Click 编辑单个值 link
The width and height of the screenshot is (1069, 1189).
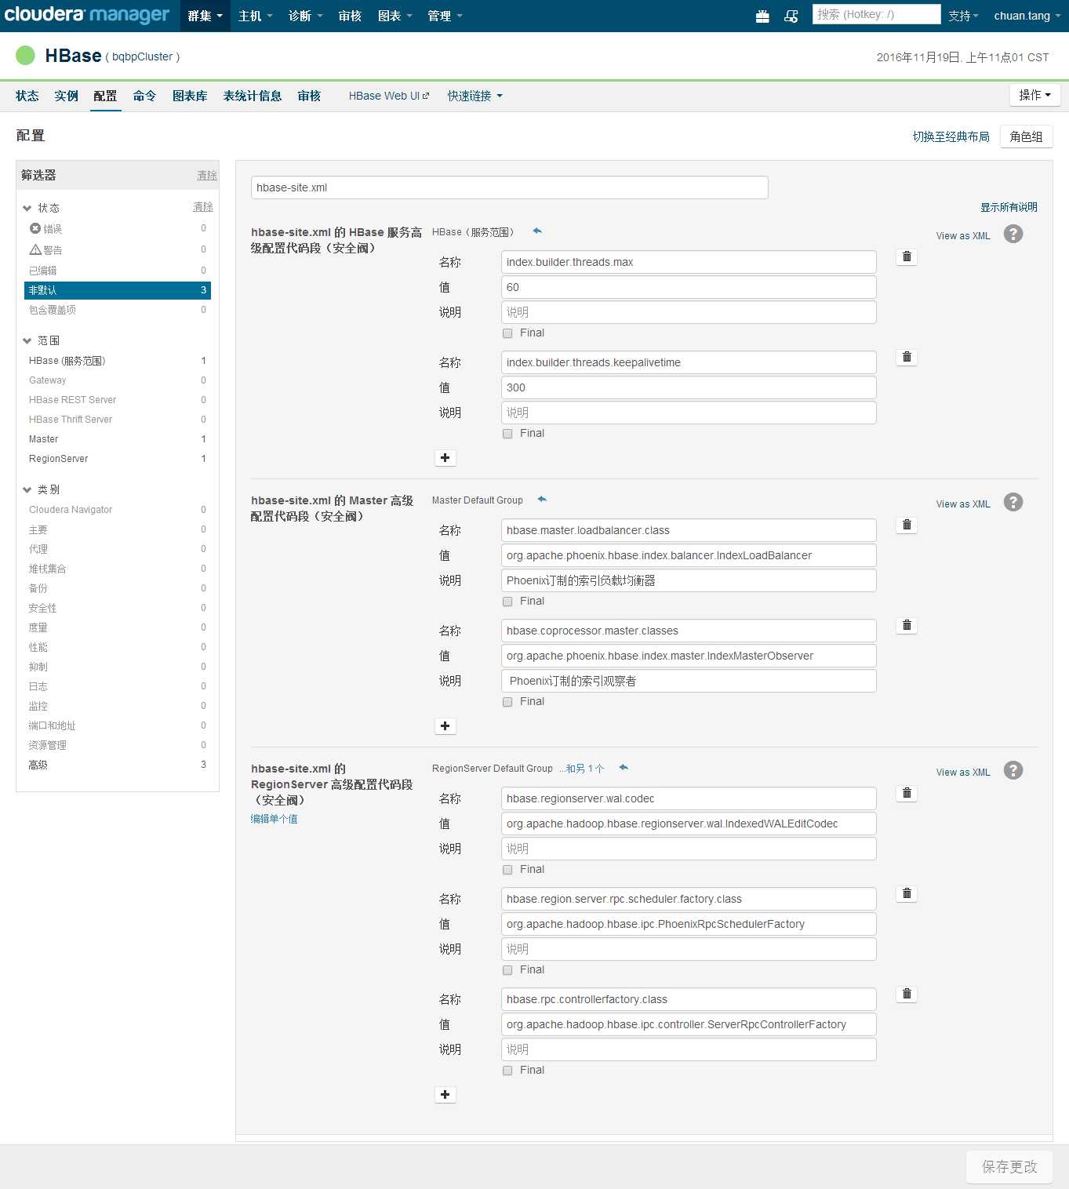(x=274, y=819)
